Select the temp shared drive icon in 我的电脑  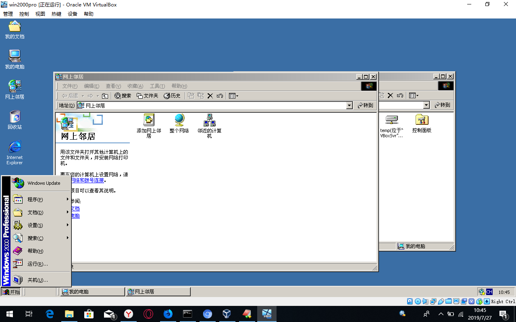(391, 126)
